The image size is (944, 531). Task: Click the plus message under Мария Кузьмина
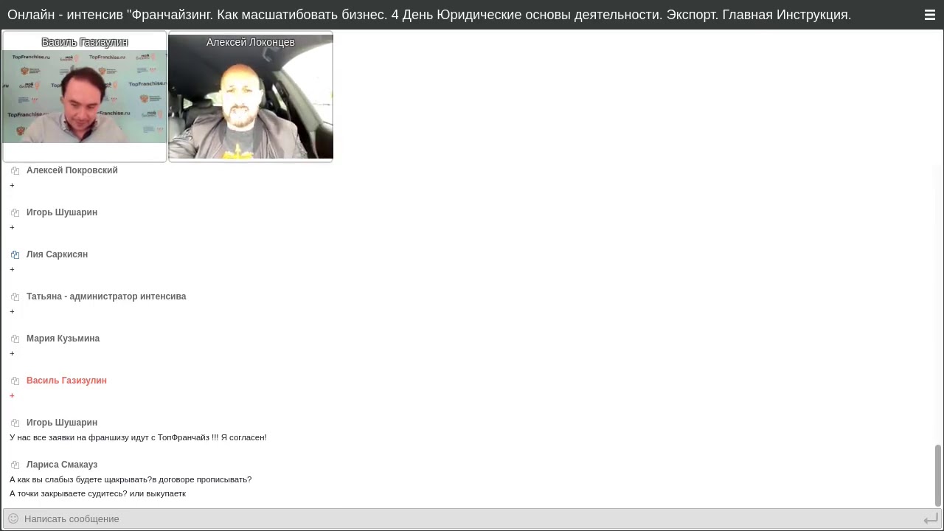click(x=12, y=354)
